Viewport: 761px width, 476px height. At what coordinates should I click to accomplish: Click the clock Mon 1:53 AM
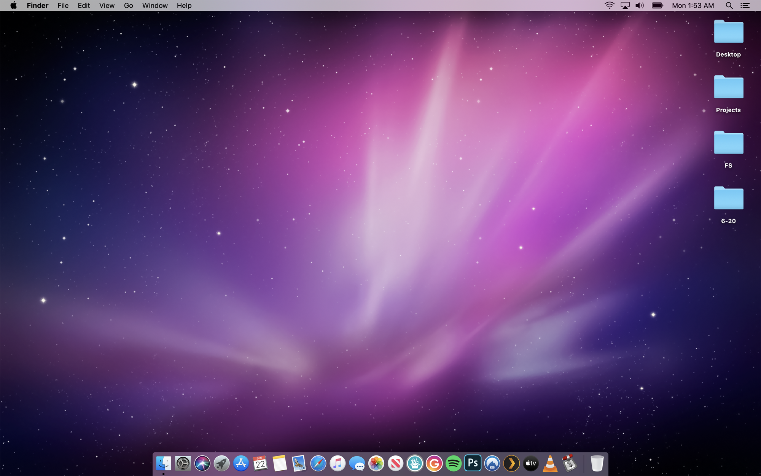pos(693,5)
